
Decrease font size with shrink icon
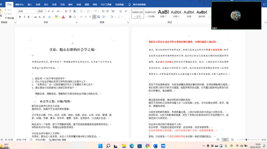coord(53,11)
